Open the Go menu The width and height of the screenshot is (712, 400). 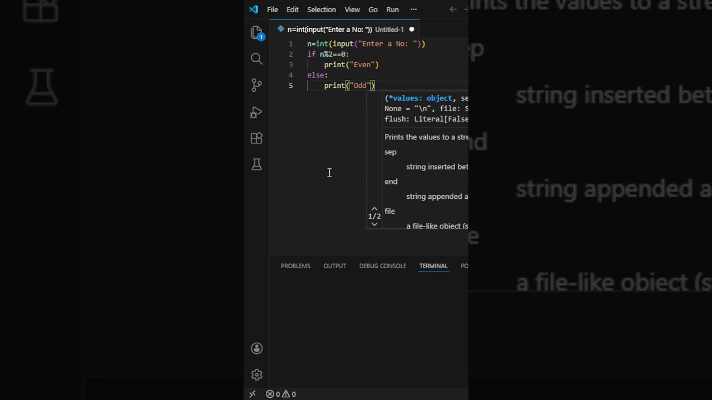click(x=373, y=9)
